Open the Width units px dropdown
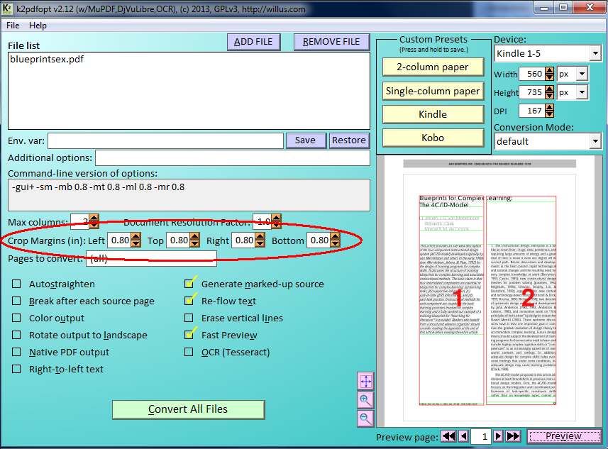608x449 pixels. [x=573, y=74]
